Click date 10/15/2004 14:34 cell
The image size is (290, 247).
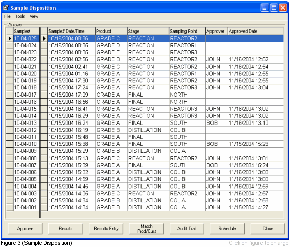point(71,200)
